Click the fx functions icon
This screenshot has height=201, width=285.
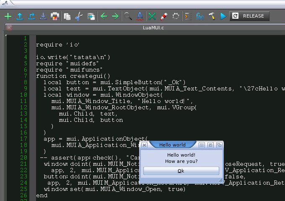(x=200, y=16)
